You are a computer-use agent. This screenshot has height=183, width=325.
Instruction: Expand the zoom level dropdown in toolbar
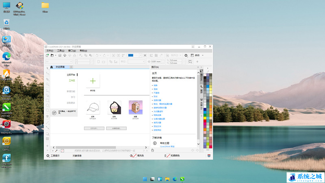click(141, 55)
